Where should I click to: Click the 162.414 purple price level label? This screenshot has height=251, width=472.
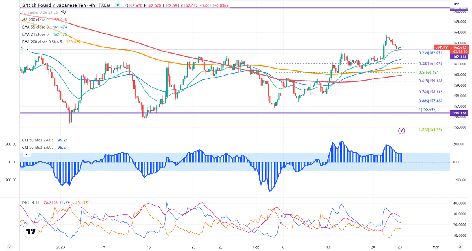(459, 57)
